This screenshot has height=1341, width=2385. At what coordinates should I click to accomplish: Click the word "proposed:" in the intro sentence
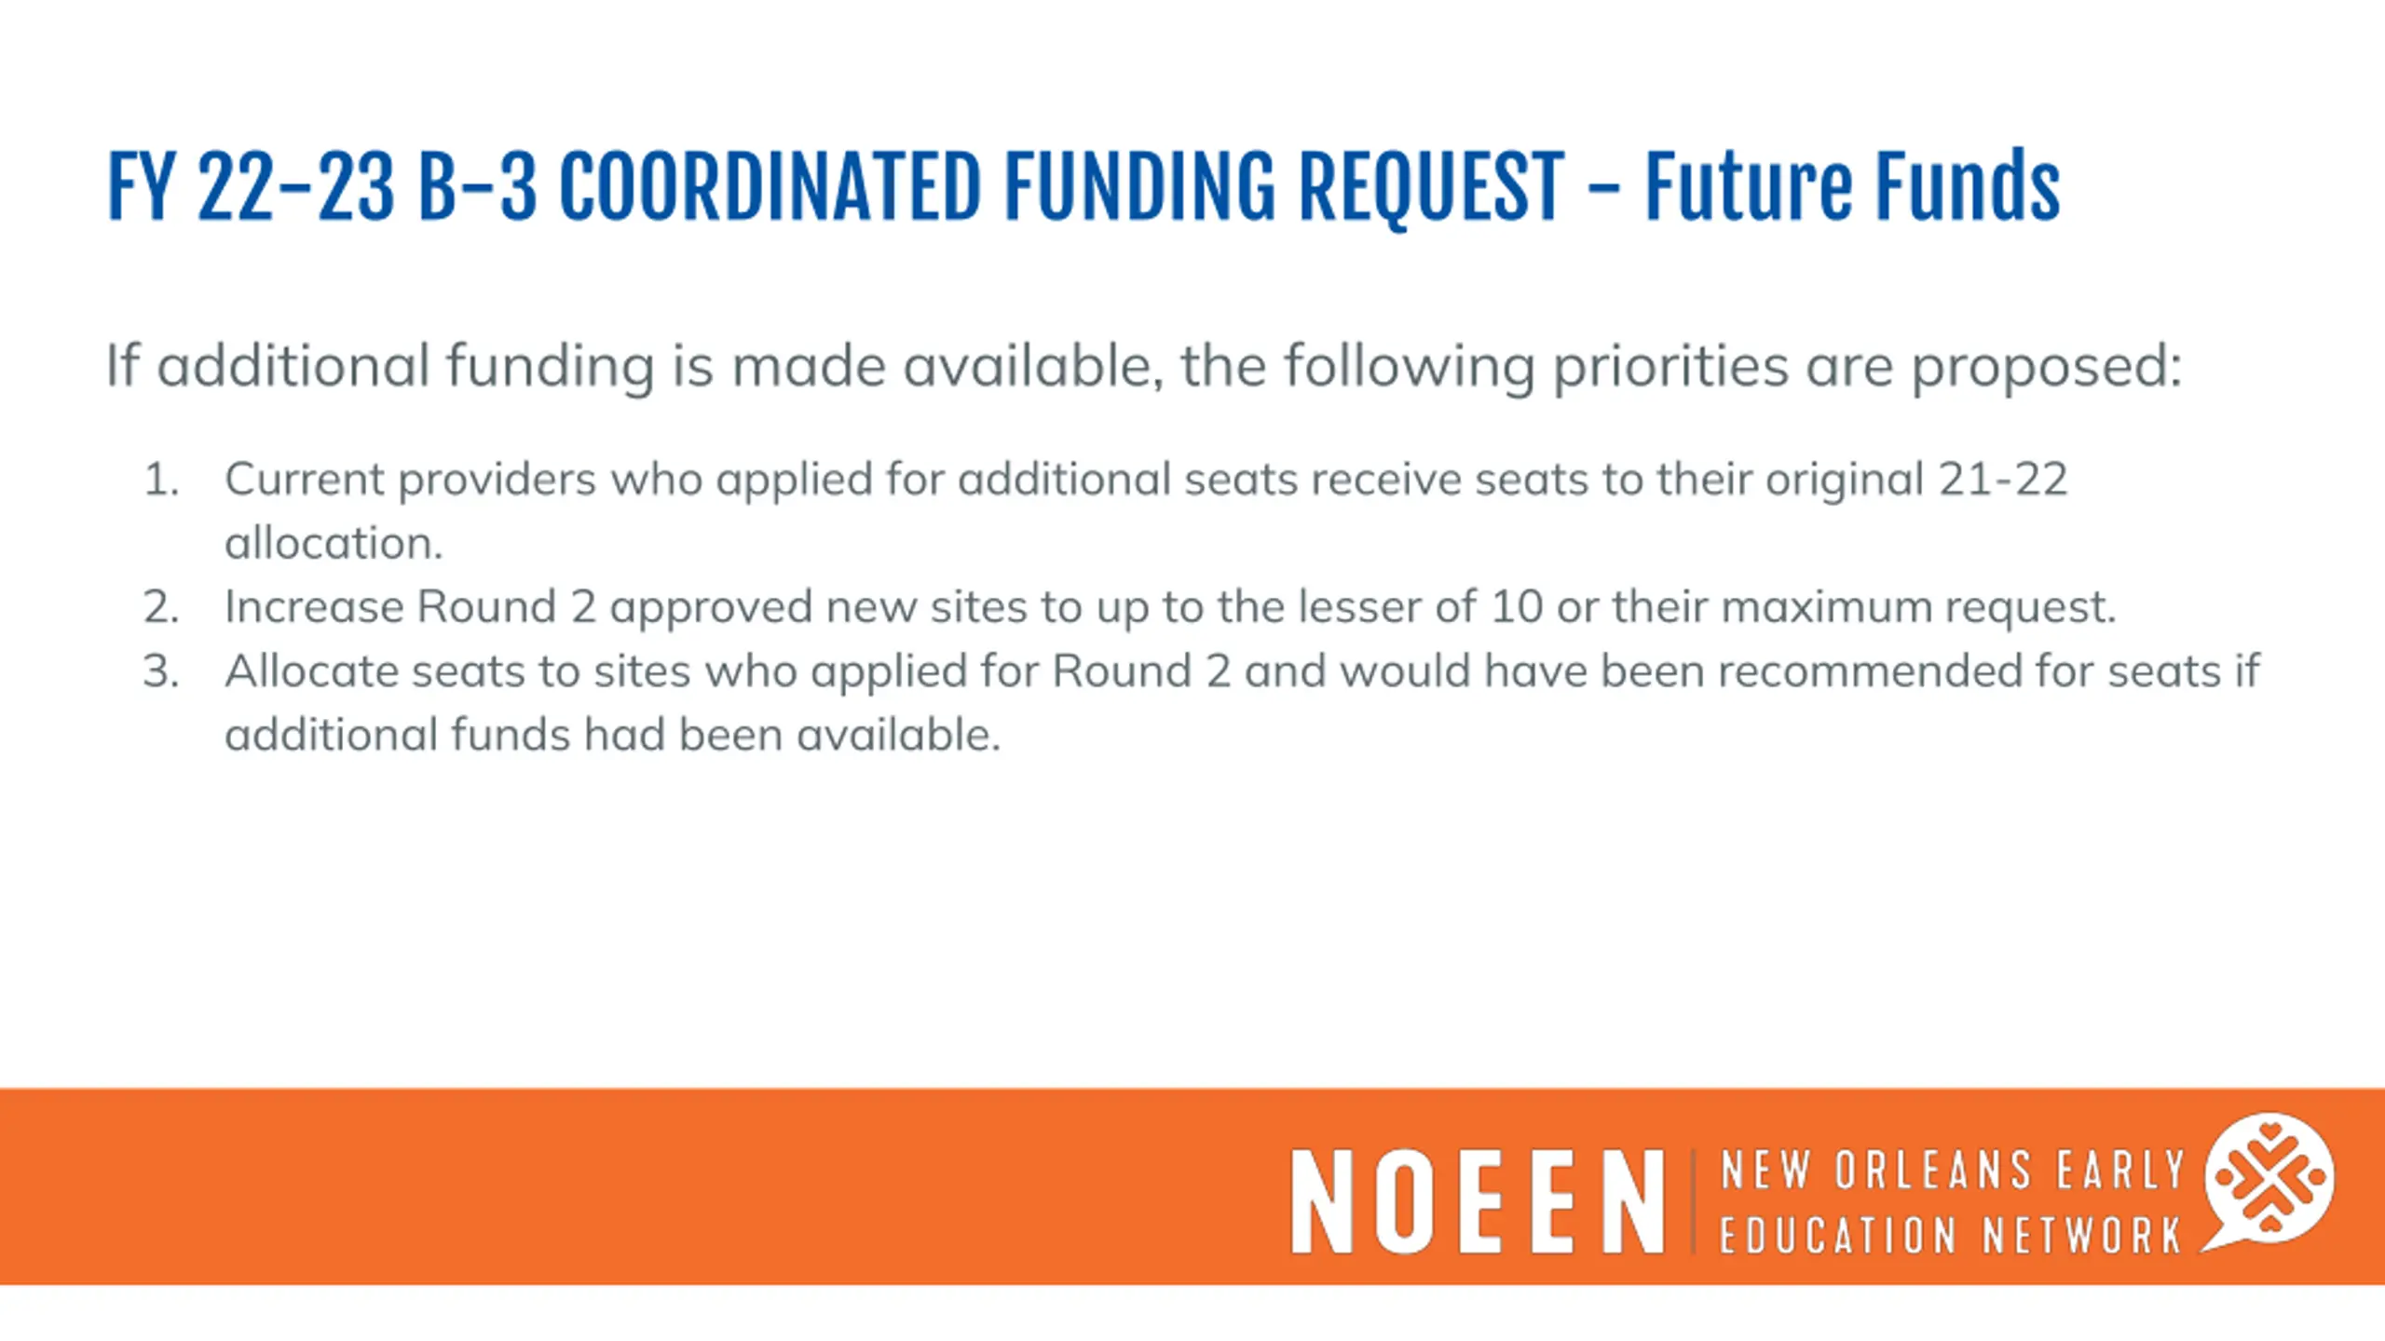(2047, 365)
